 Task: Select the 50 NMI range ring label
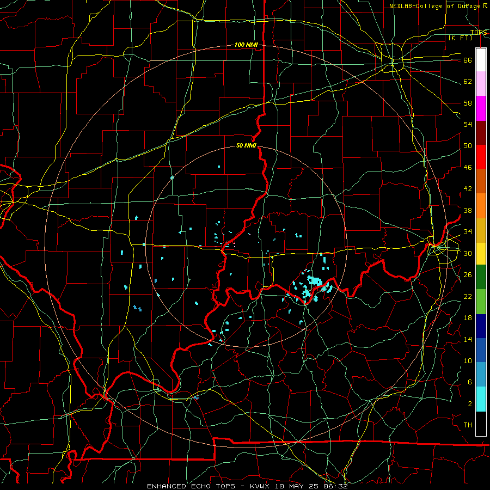pos(246,145)
